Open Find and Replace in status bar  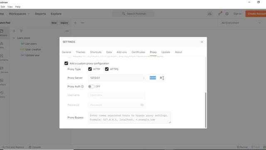[x=13, y=147]
